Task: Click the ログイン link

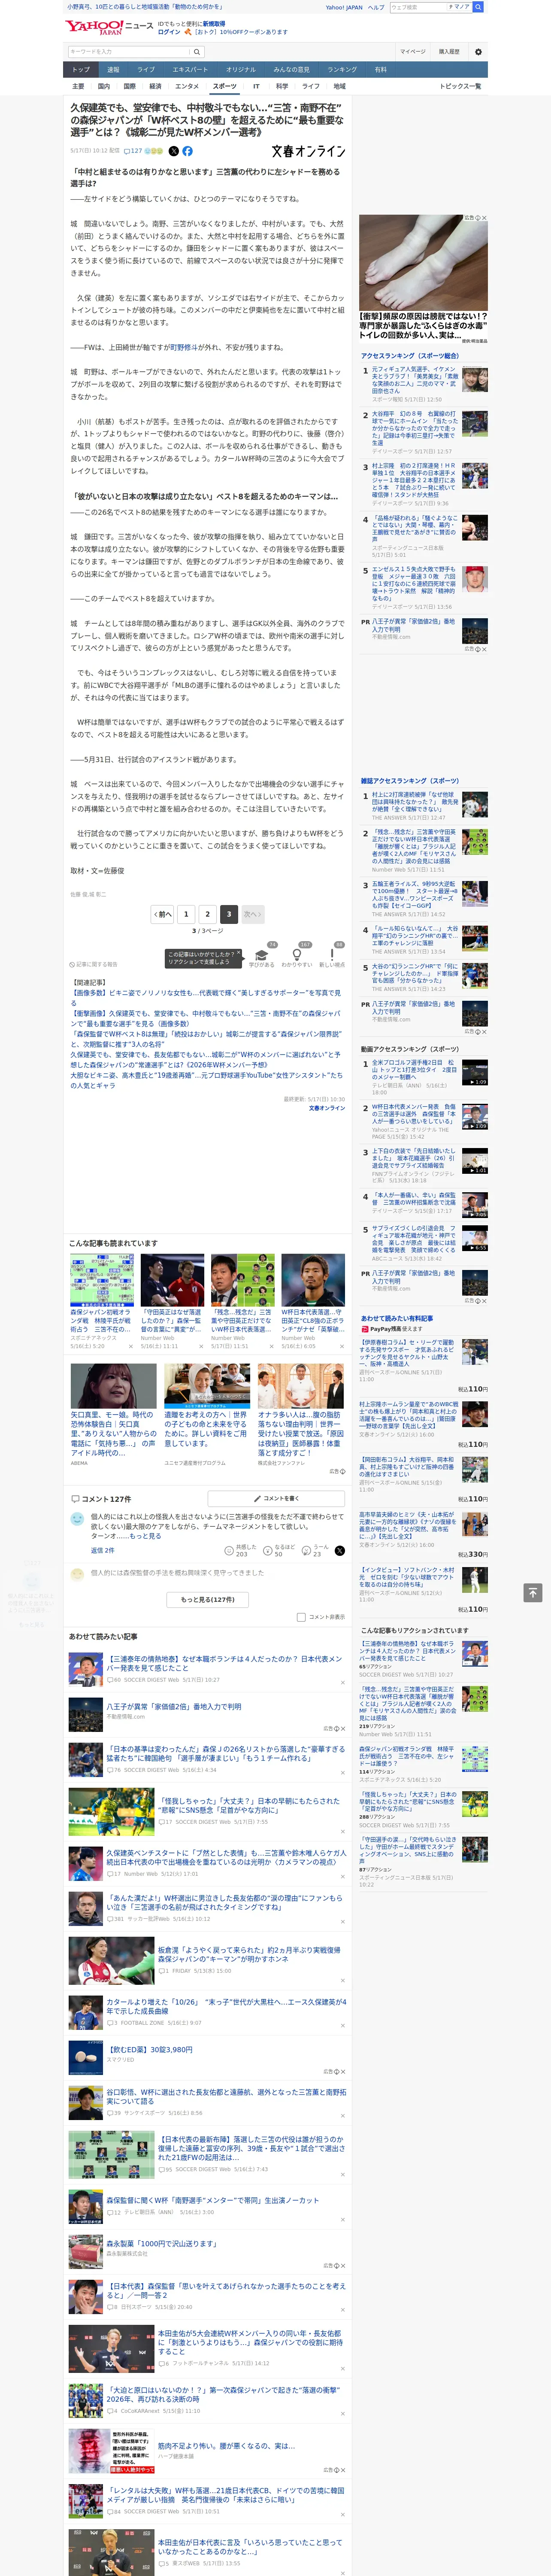Action: click(x=169, y=32)
